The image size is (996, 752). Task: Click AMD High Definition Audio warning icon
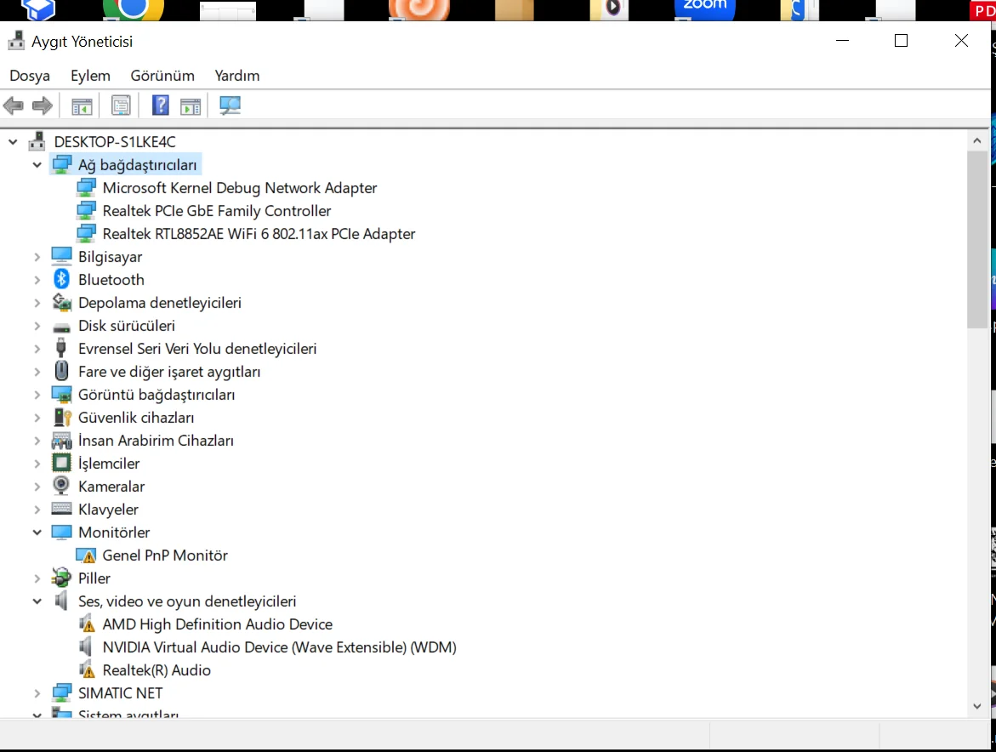(87, 624)
